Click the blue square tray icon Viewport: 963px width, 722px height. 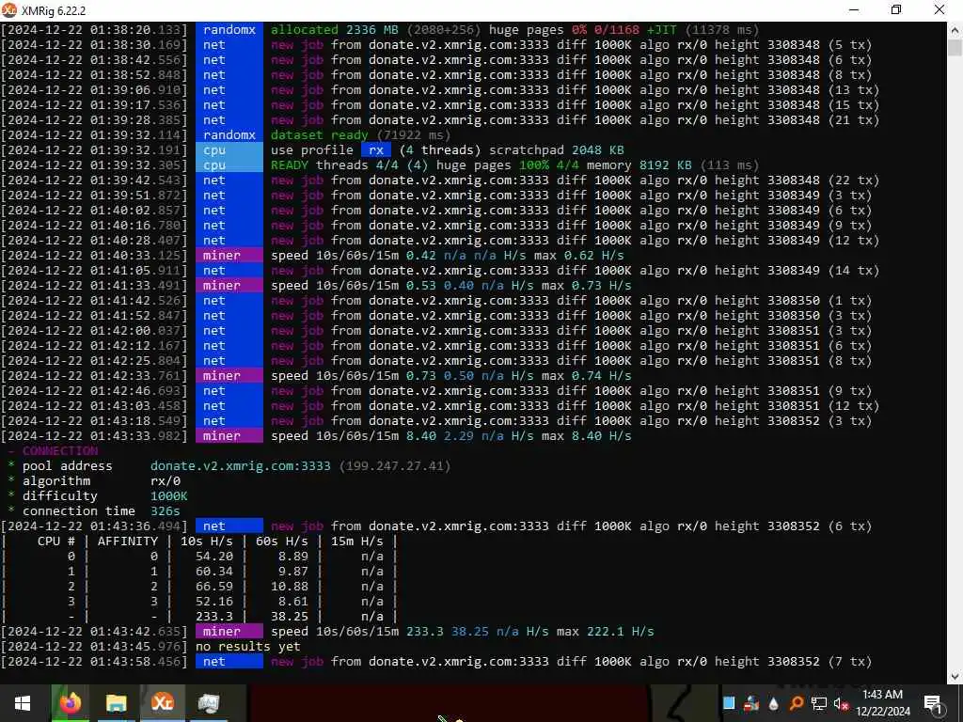click(x=729, y=703)
